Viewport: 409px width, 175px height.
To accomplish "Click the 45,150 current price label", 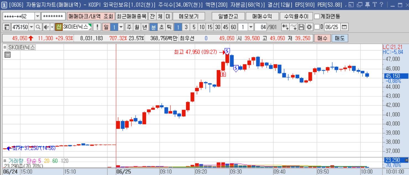I will [x=396, y=76].
